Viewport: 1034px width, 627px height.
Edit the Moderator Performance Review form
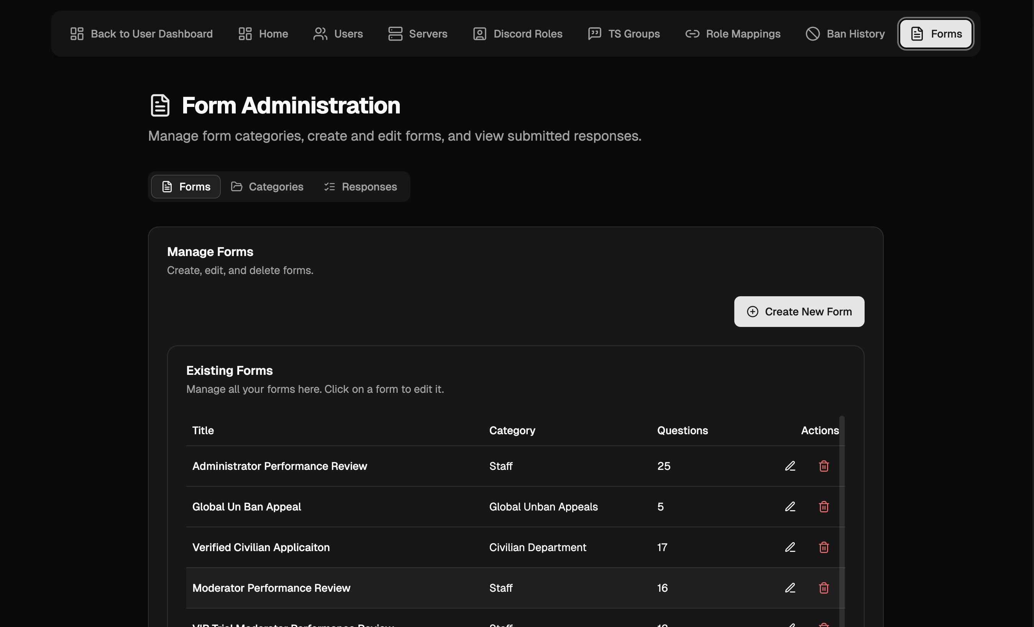pos(790,588)
